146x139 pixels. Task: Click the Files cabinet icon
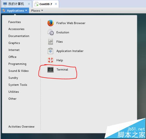pos(51,42)
